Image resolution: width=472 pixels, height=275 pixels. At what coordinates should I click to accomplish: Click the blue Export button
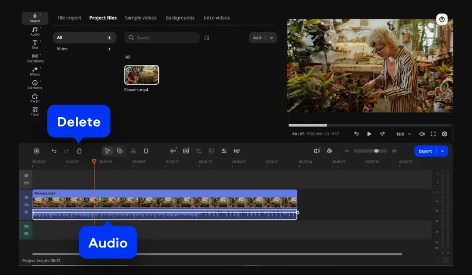[425, 151]
